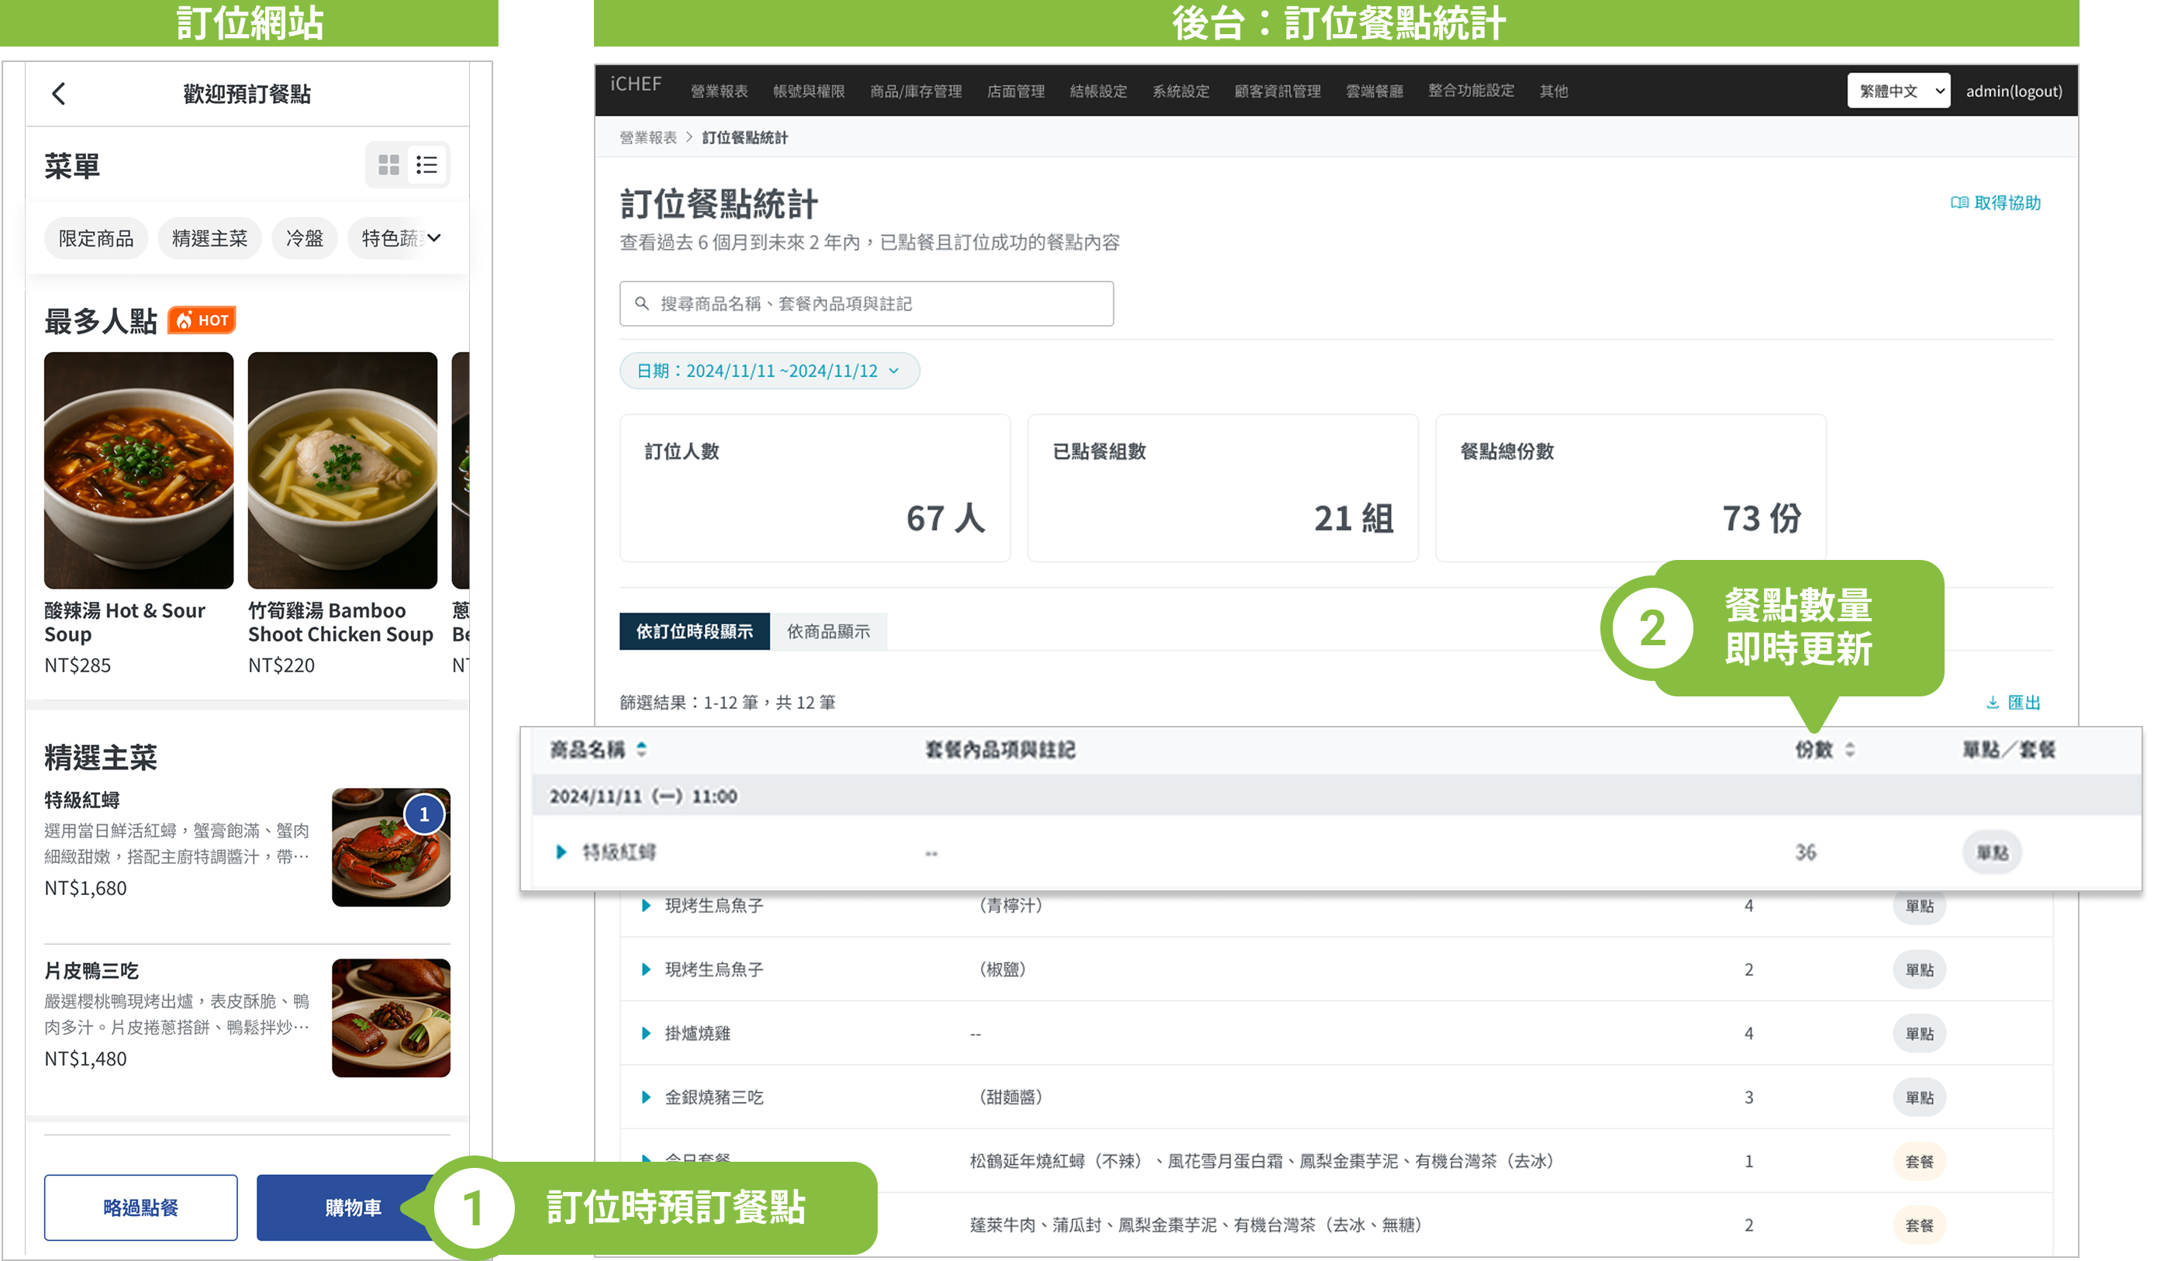This screenshot has height=1261, width=2171.
Task: Sort by 份數 column arrows
Action: tap(1850, 750)
